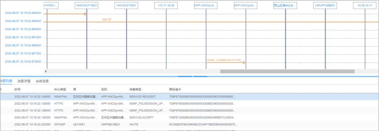The width and height of the screenshot is (379, 131).
Task: Click timestamp 10:15:32.650000 in the diagram
Action: coord(23,29)
